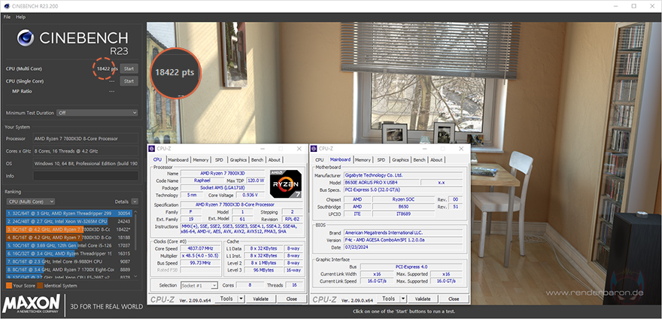The image size is (662, 319).
Task: Click the right CPU-Z title bar icon
Action: click(314, 149)
